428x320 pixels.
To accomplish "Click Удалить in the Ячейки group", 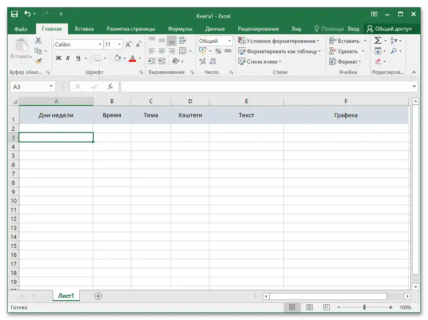I will 343,51.
